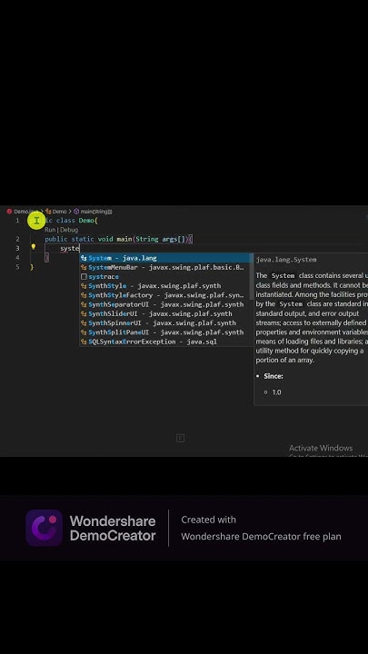Click line number 4 in the gutter
Viewport: 368px width, 654px height.
click(17, 257)
